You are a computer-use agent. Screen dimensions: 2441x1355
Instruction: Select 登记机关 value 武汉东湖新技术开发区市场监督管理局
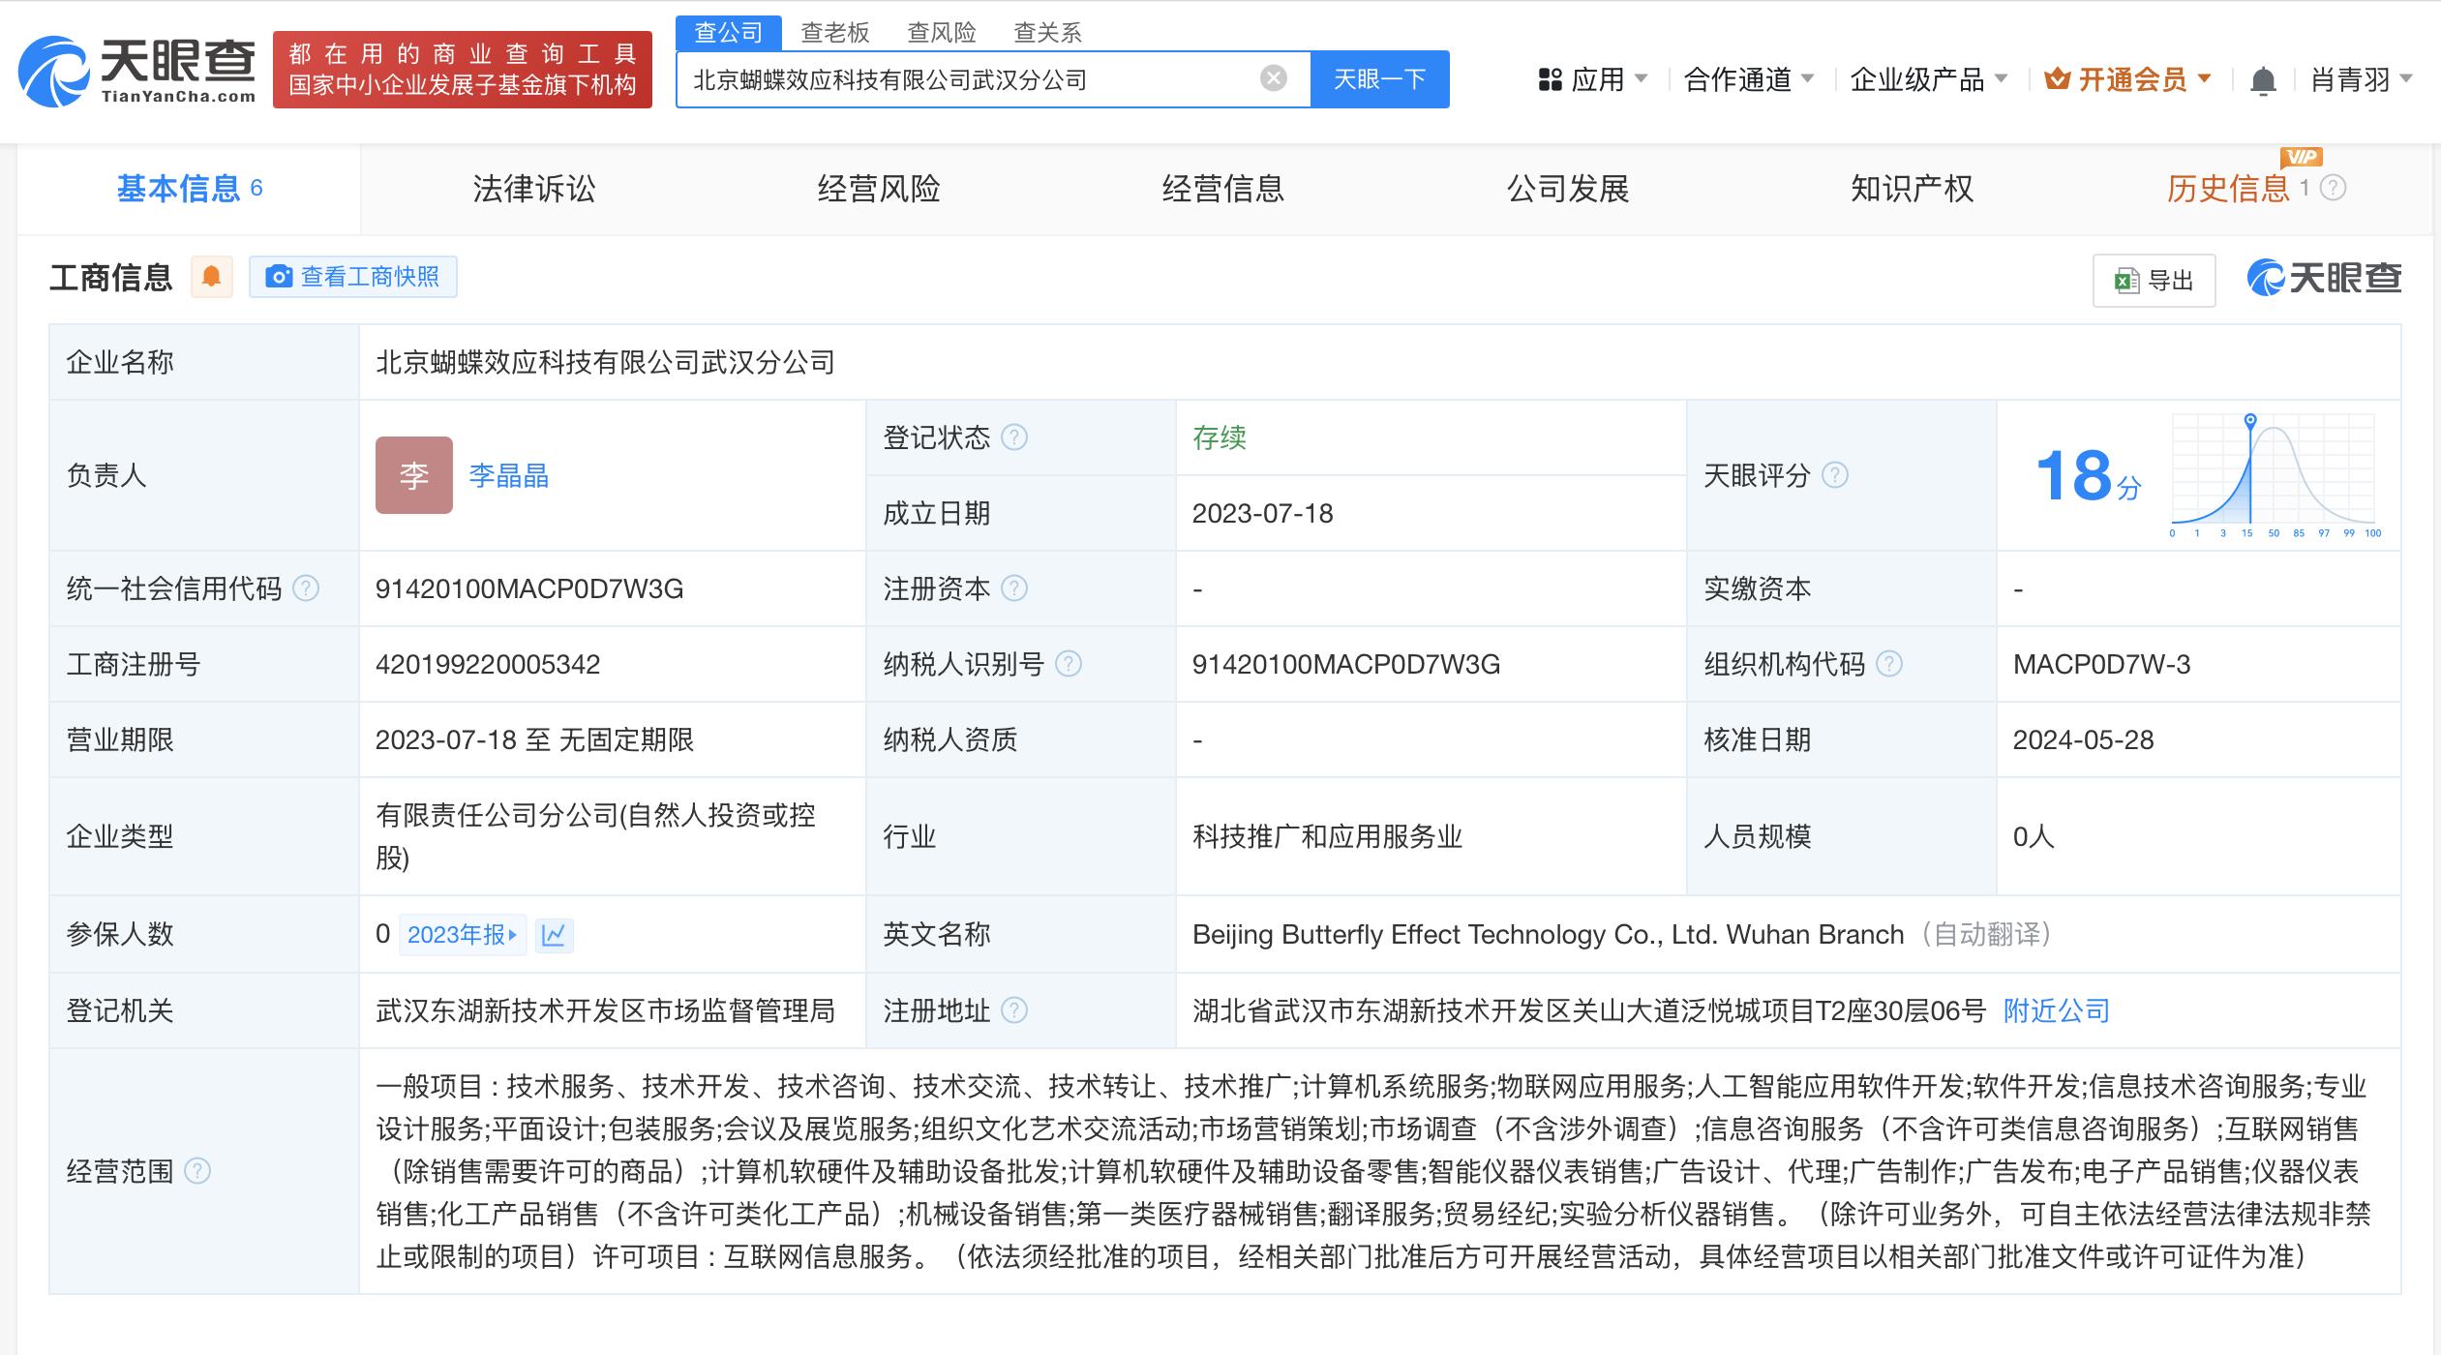(x=605, y=1010)
